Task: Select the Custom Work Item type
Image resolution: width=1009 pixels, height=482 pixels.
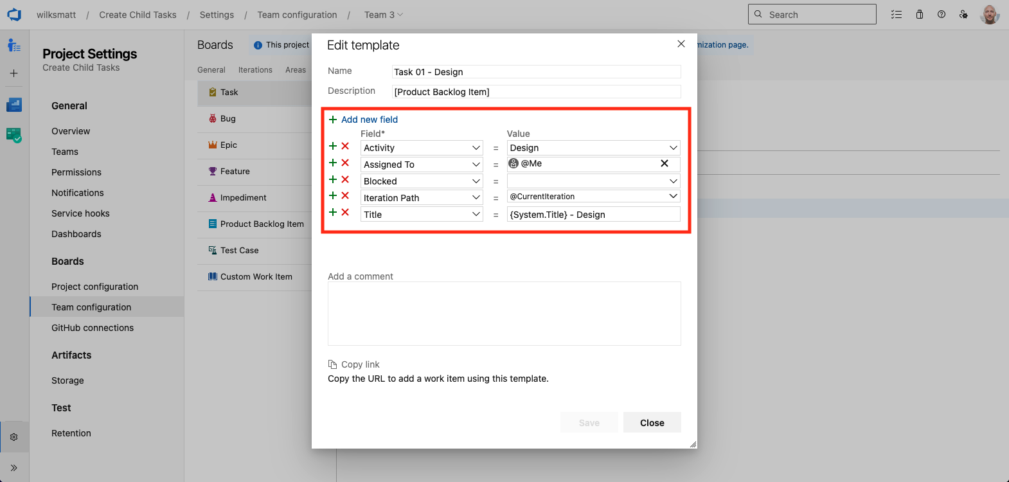Action: coord(254,277)
